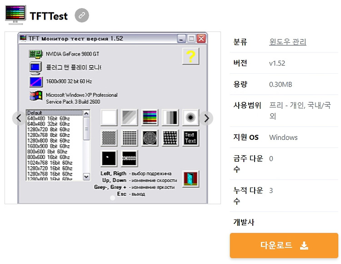This screenshot has height=264, width=341.
Task: Click the exit door icon
Action: click(x=191, y=179)
